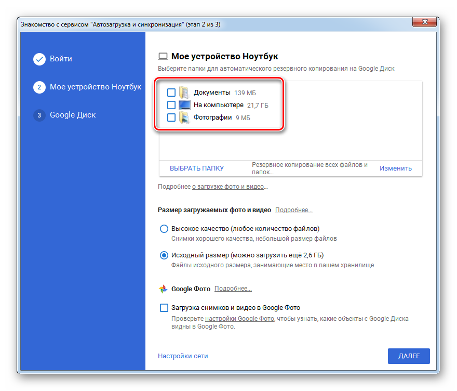Click the Documents folder icon
The width and height of the screenshot is (457, 391).
(184, 93)
